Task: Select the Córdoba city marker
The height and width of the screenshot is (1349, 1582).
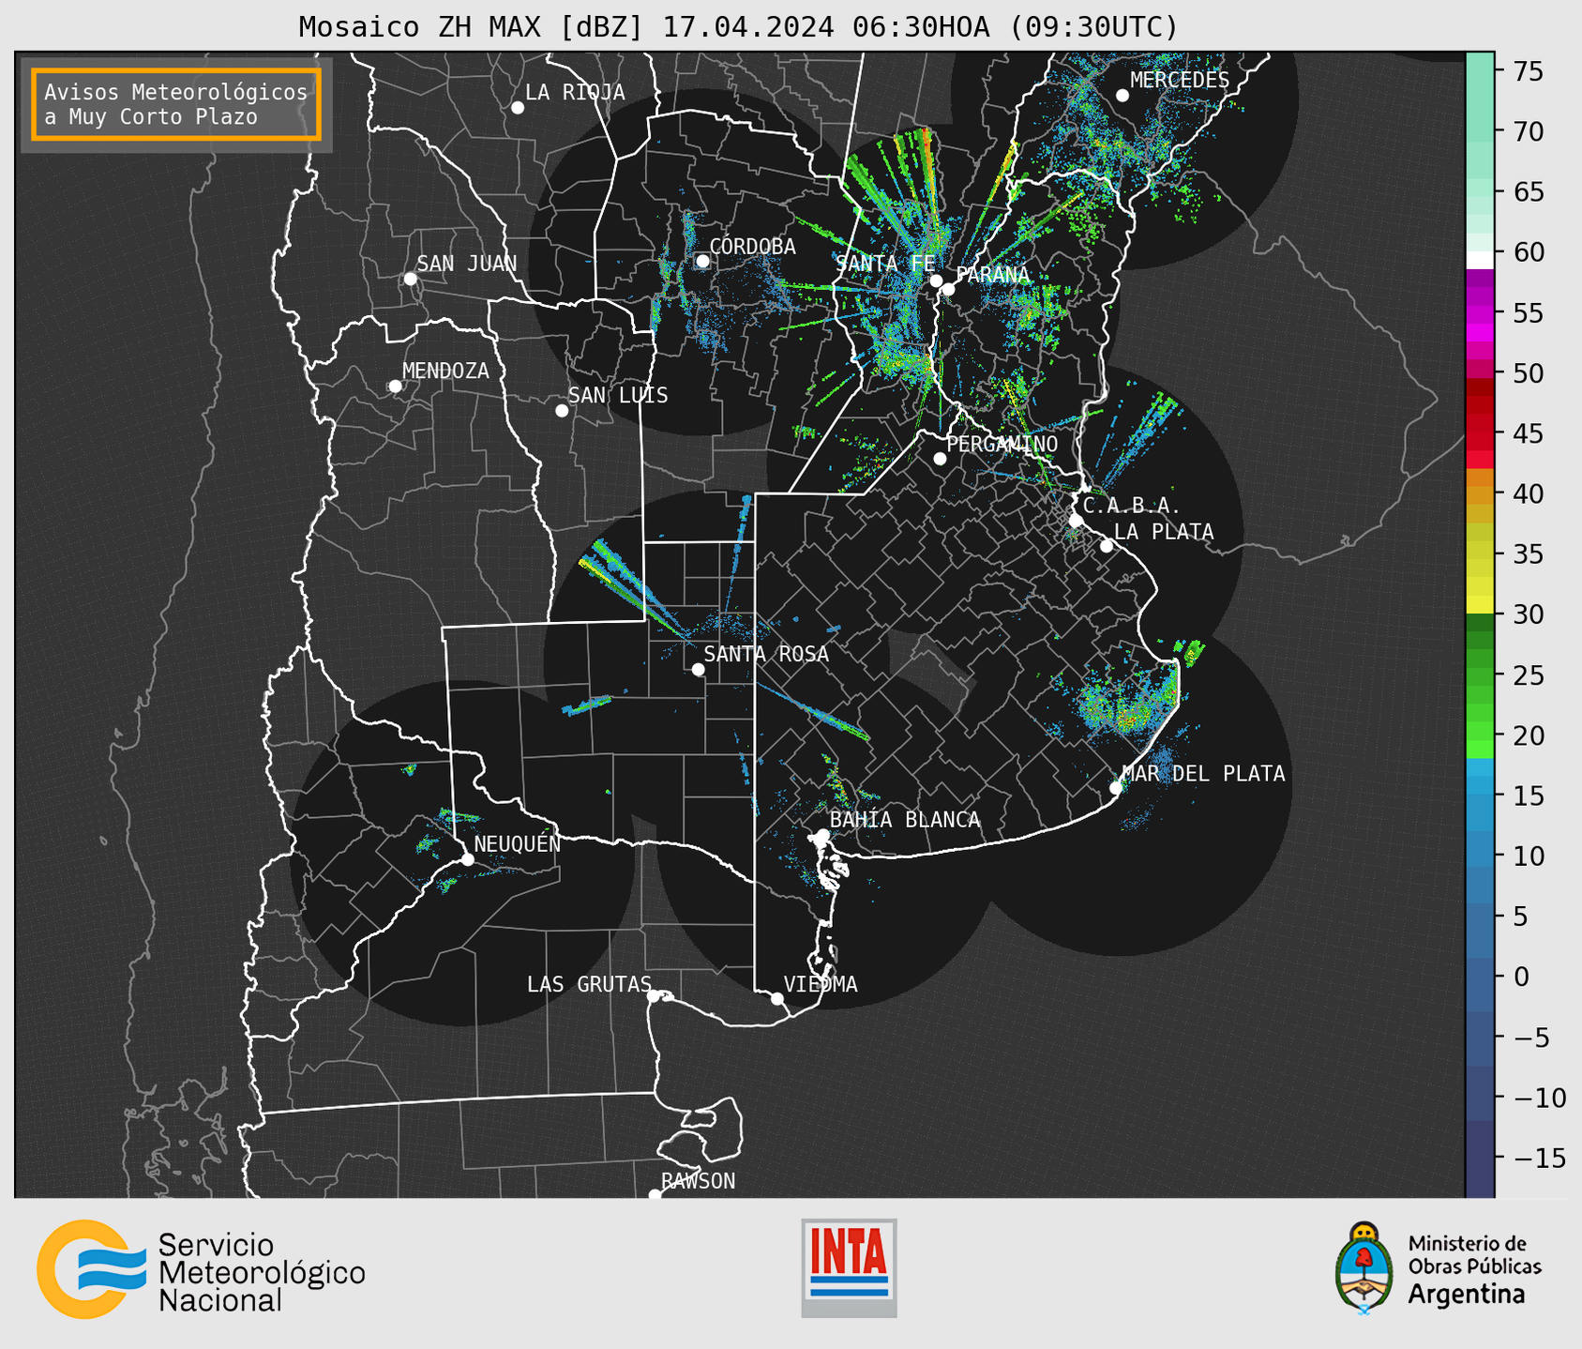Action: coord(702,261)
